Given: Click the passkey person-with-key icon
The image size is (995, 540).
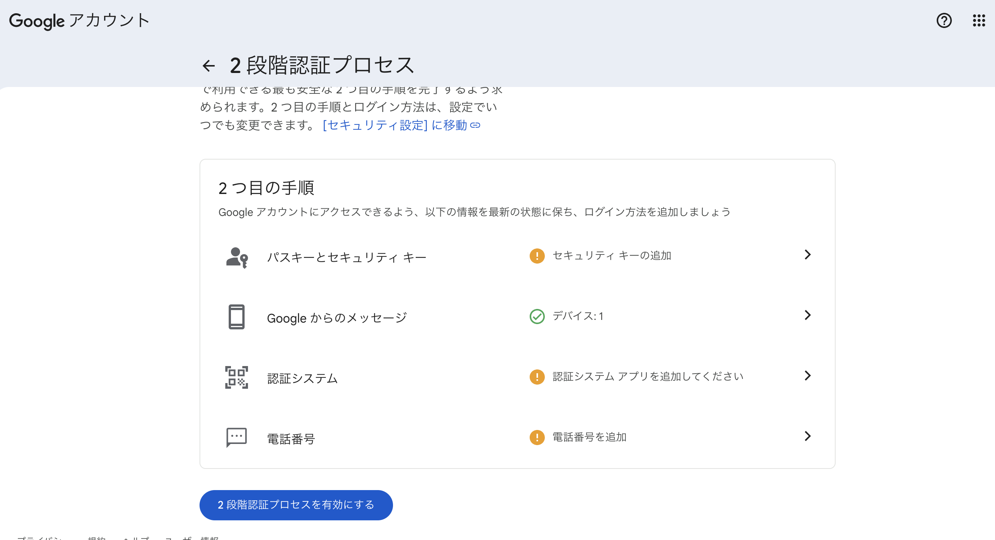Looking at the screenshot, I should tap(237, 258).
